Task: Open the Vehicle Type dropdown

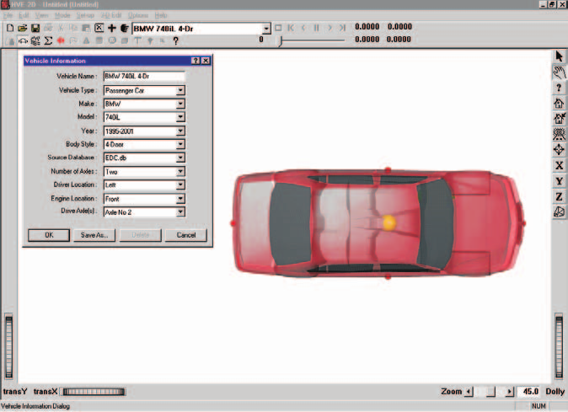Action: click(180, 90)
